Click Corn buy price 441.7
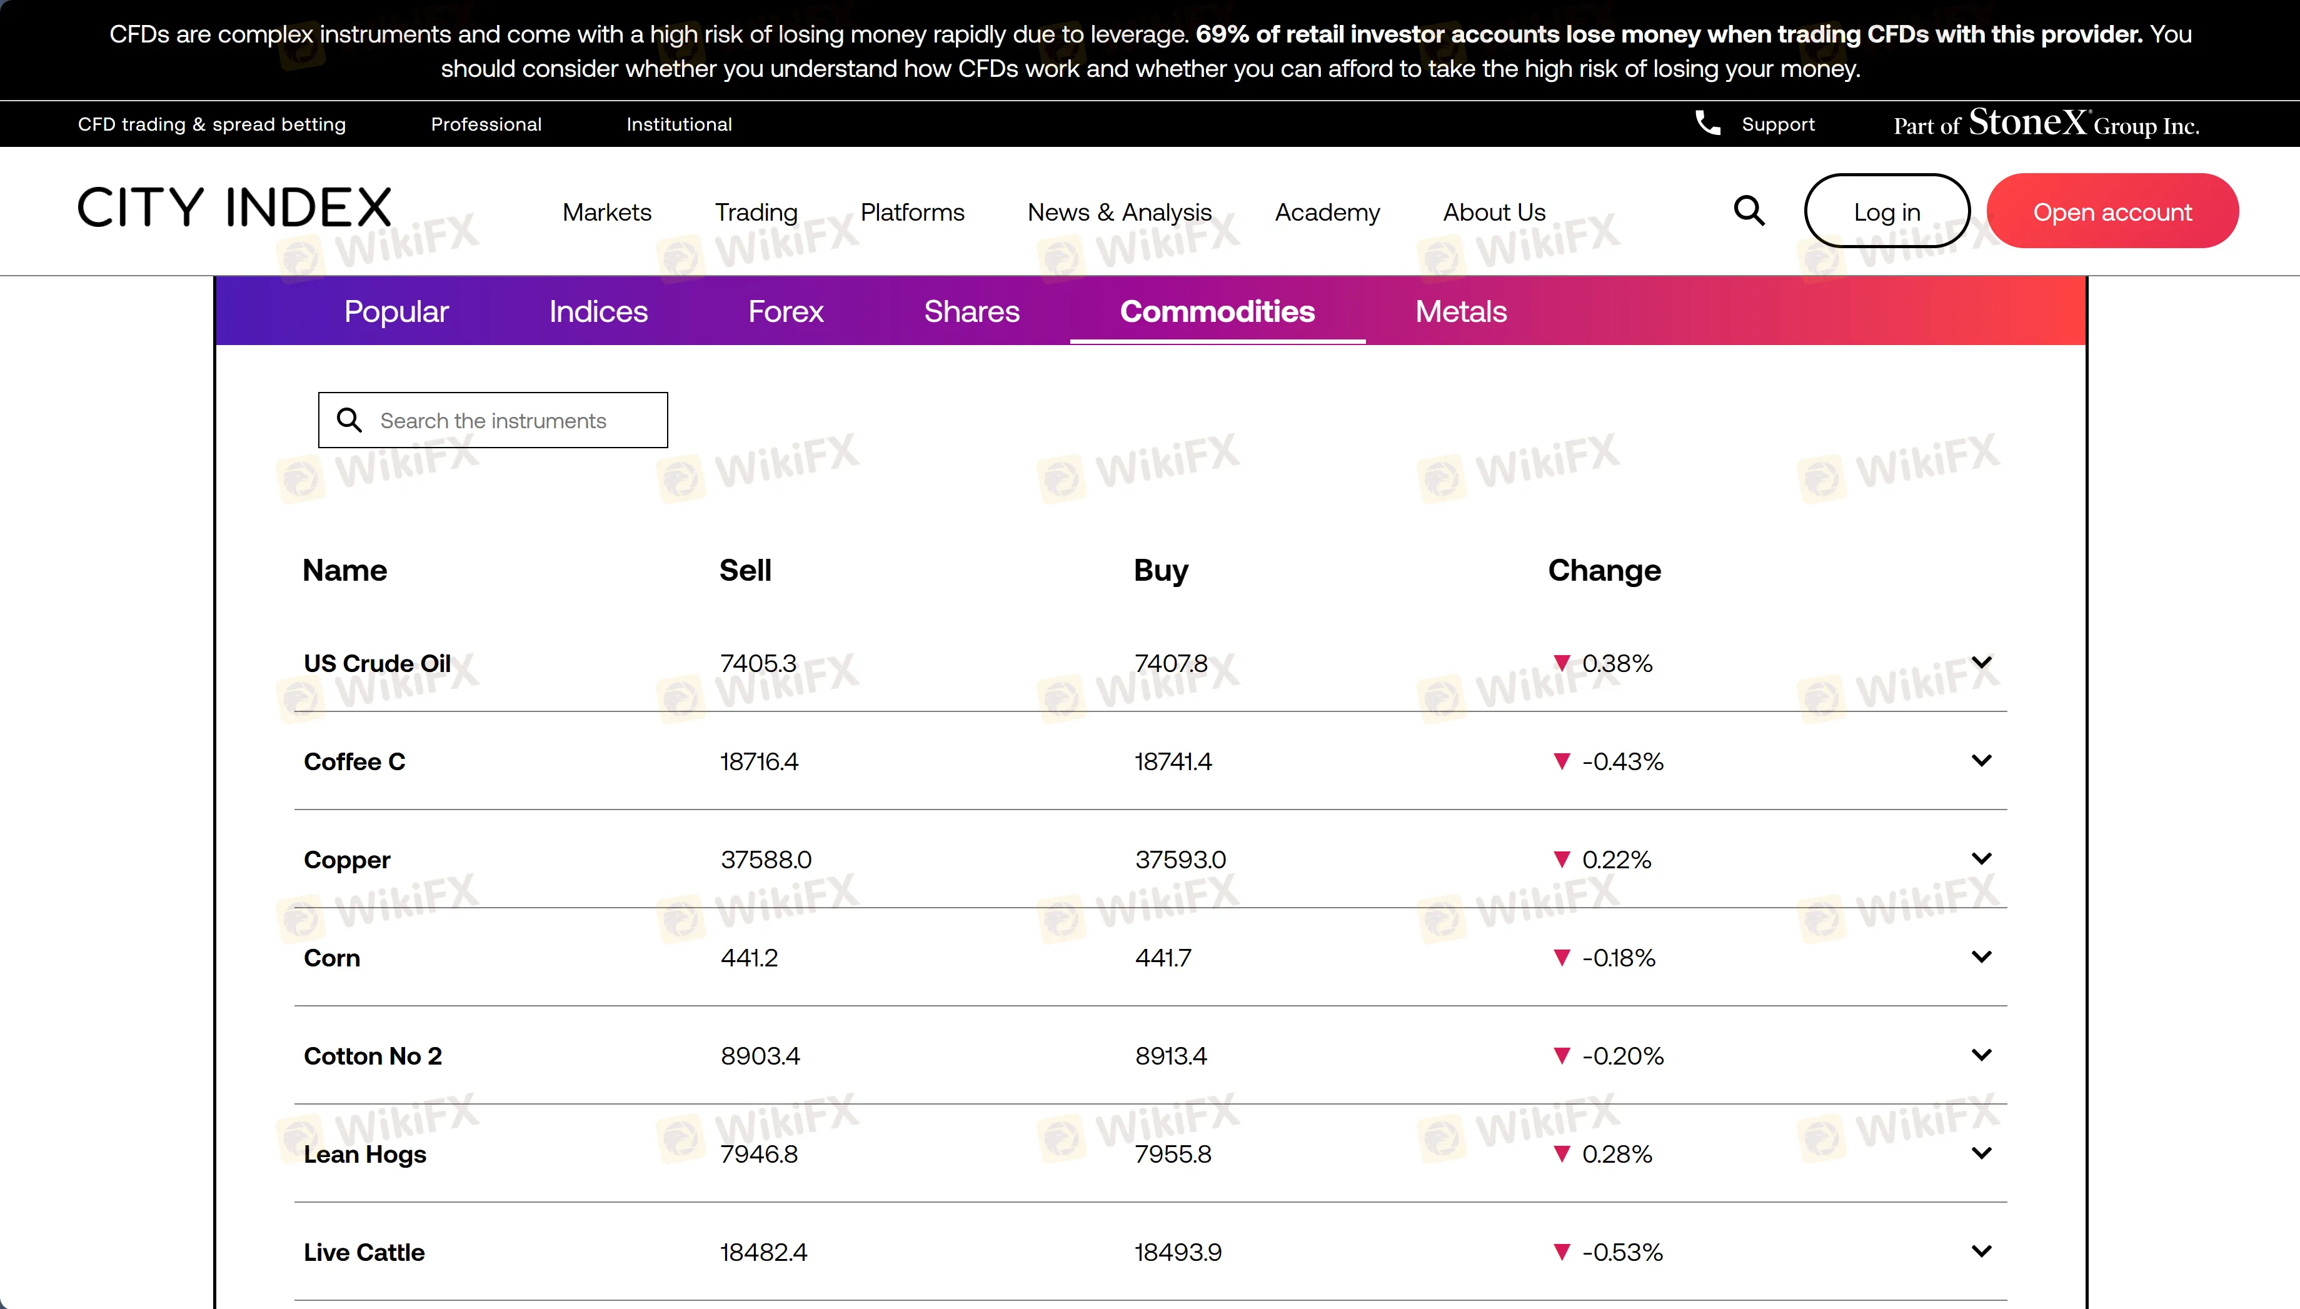Screen dimensions: 2300x1309 tap(1163, 958)
